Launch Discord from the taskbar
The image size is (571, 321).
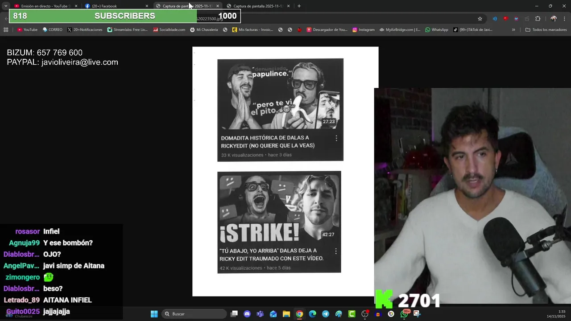coord(247,314)
